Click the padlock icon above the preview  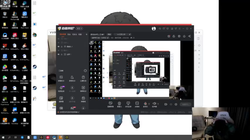point(174,36)
